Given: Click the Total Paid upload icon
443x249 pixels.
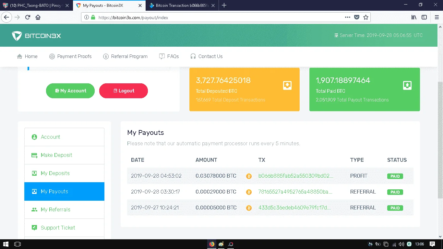Looking at the screenshot, I should coord(407,85).
